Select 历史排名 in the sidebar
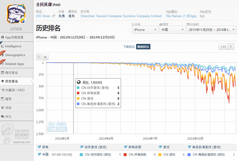The height and width of the screenshot is (161, 239). pyautogui.click(x=16, y=81)
